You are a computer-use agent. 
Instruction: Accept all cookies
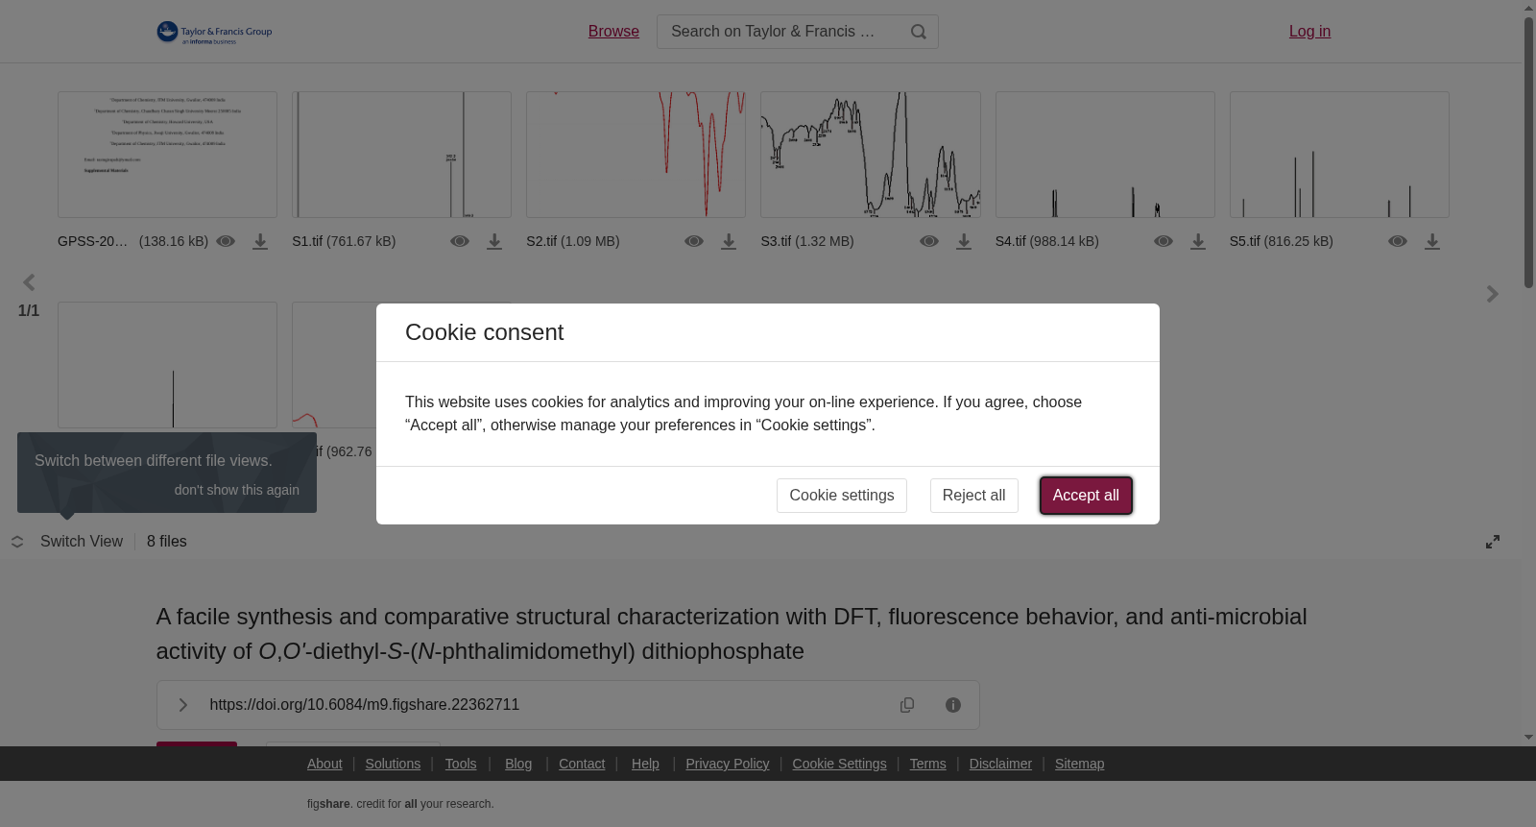[x=1086, y=496]
